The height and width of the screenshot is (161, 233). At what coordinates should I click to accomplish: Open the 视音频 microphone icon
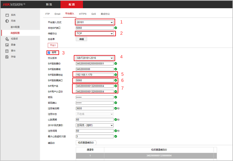click(x=7, y=39)
